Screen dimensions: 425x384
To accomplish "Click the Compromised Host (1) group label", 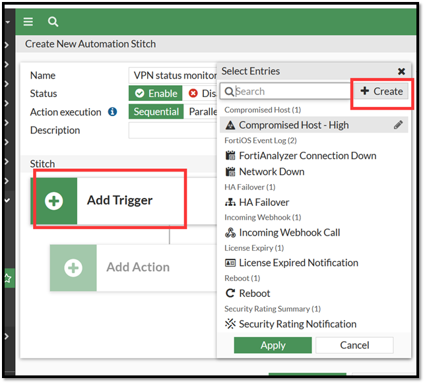I will (x=263, y=110).
